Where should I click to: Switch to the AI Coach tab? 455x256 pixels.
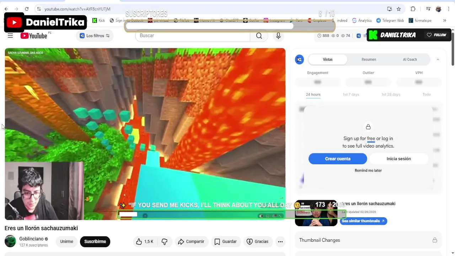(410, 59)
